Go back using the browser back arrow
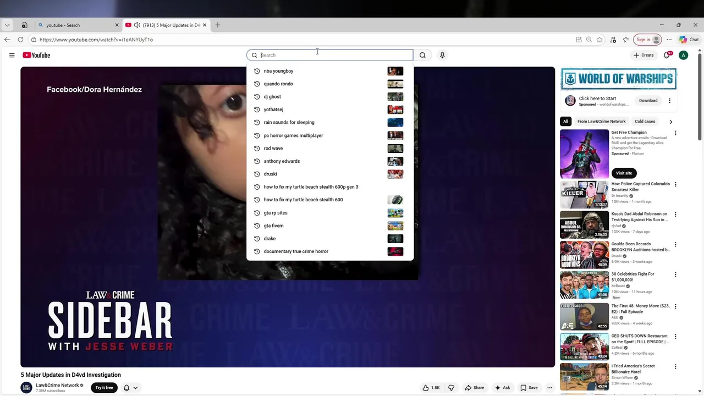704x396 pixels. point(7,40)
